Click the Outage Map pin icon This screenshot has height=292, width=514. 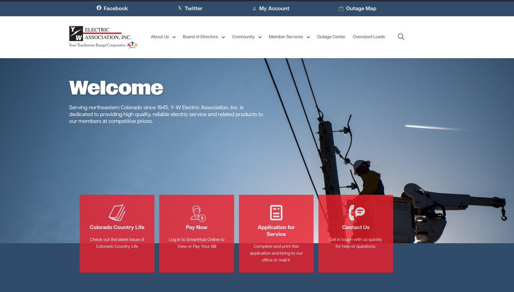(x=341, y=9)
